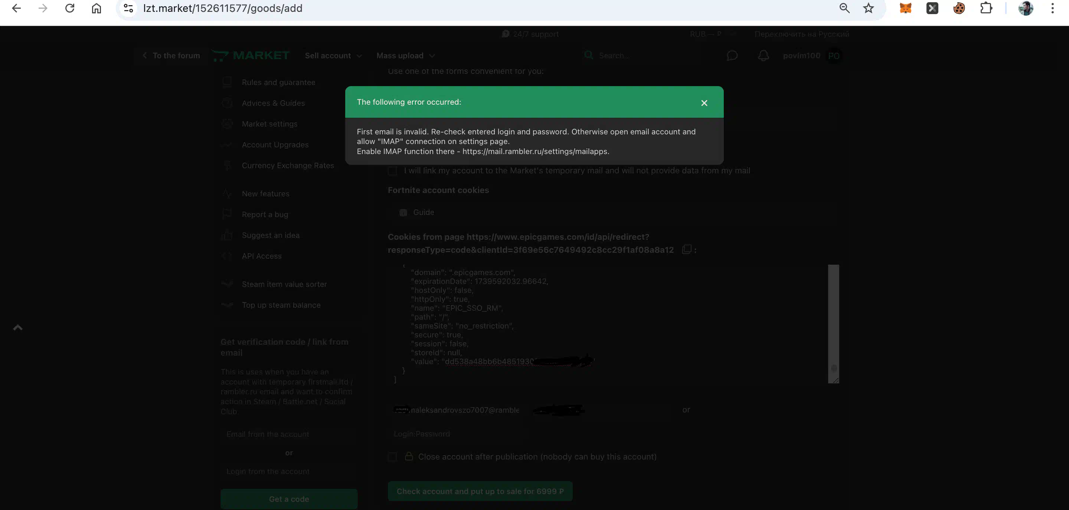Open 24/7 support link
Viewport: 1069px width, 510px height.
point(530,34)
